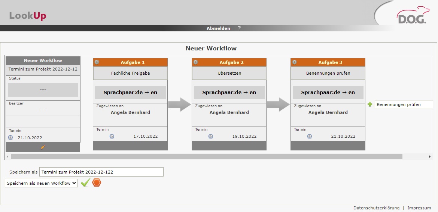Click the 'Speichern als' name input field

click(x=101, y=172)
